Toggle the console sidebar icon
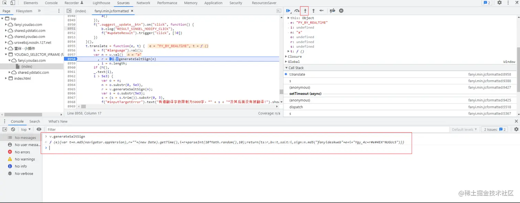Viewport: 520px width, 203px height. point(5,129)
